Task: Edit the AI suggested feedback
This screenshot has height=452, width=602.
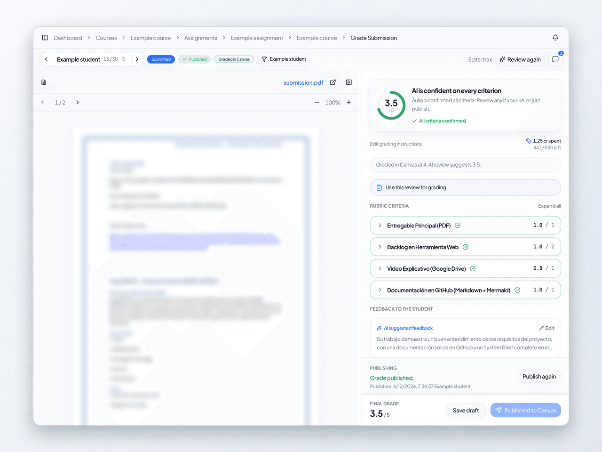Action: (x=547, y=328)
